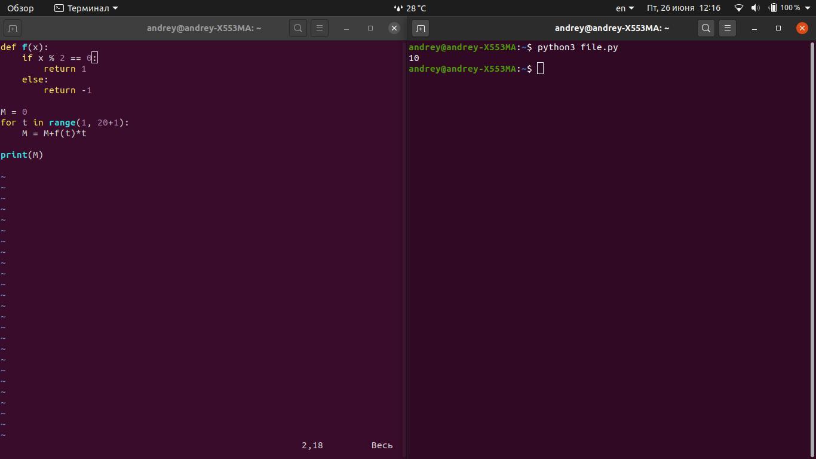This screenshot has height=459, width=816.
Task: Open a new tab in the right terminal
Action: (421, 28)
